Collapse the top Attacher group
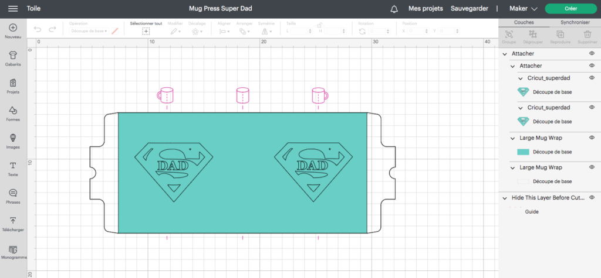 505,54
